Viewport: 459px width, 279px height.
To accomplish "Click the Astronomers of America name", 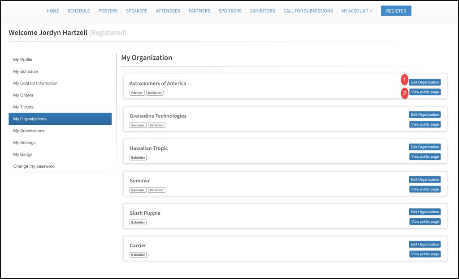I will coord(158,84).
